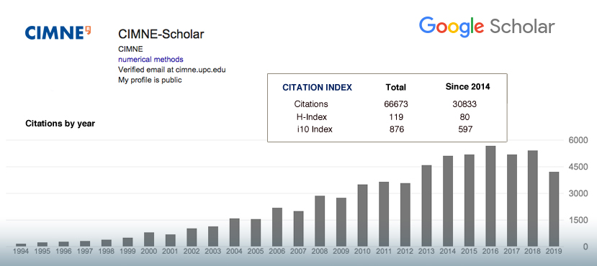
Task: Click the Google Scholar logo
Action: [x=487, y=27]
